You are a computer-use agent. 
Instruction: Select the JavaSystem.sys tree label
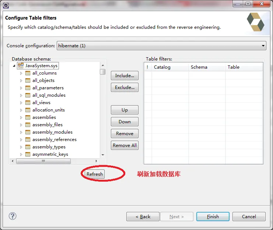pyautogui.click(x=41, y=66)
